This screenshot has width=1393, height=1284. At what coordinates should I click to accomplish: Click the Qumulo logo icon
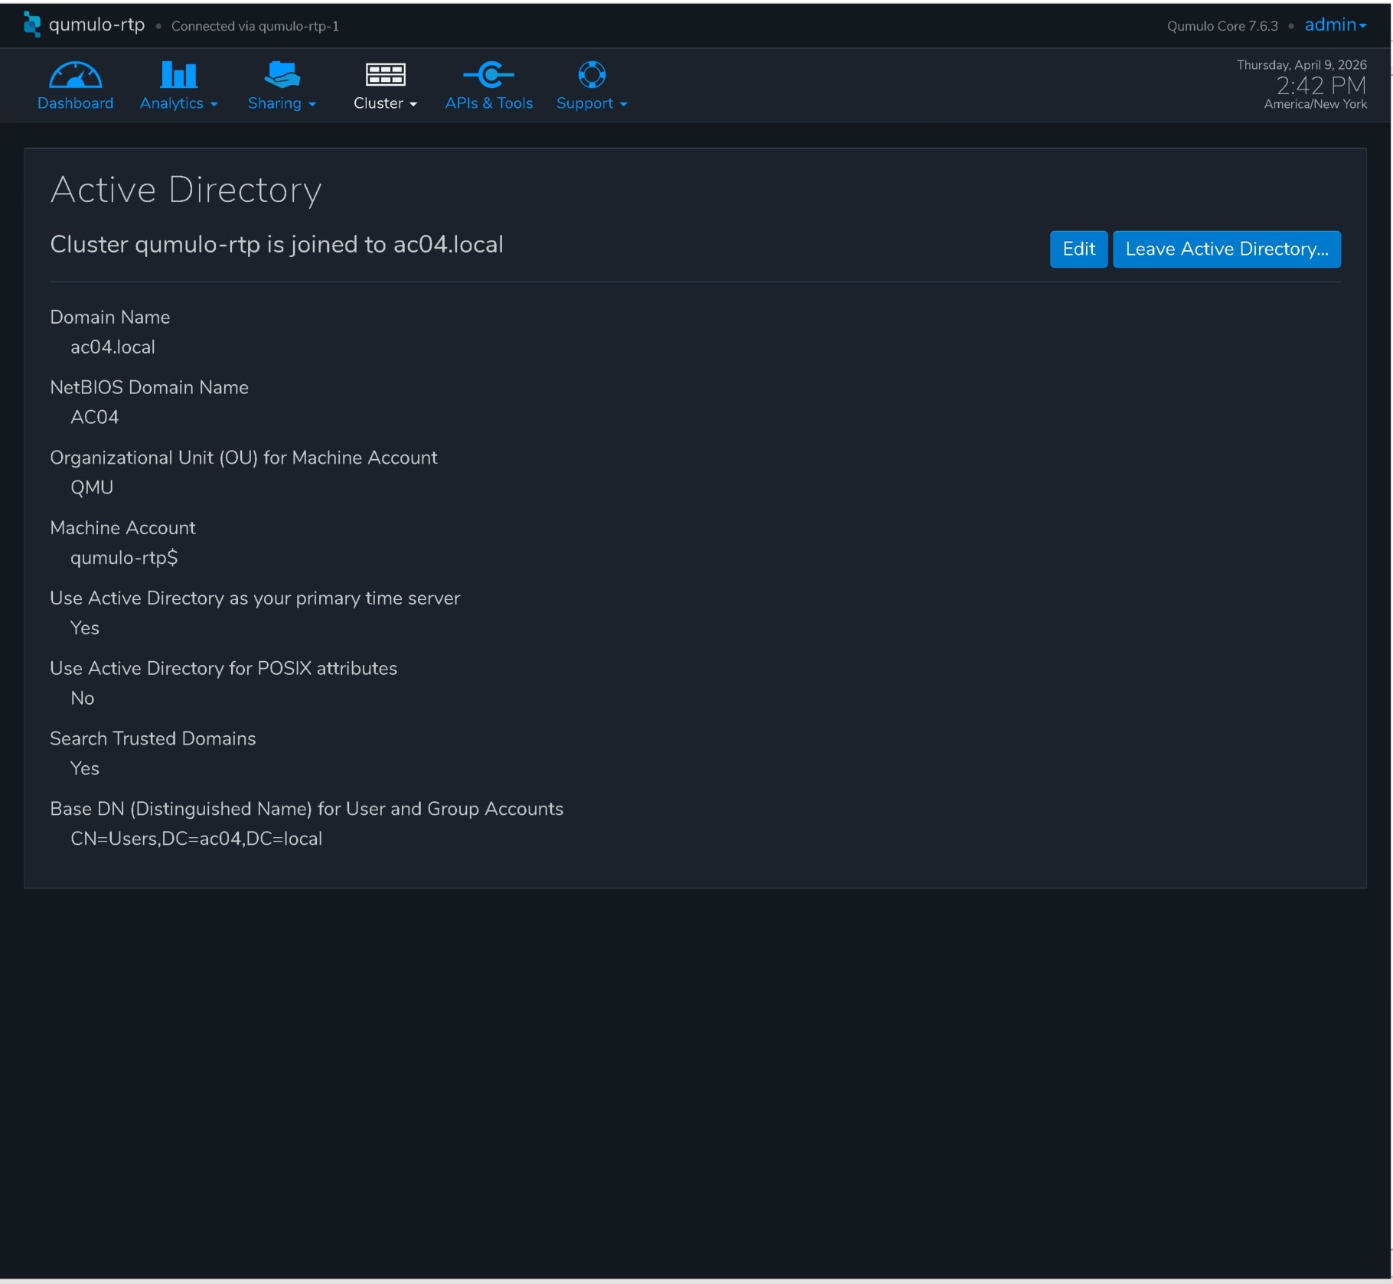point(31,24)
